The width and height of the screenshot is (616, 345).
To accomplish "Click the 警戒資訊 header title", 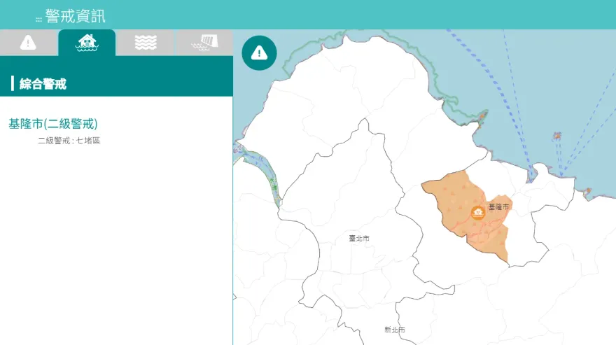I will click(x=75, y=16).
